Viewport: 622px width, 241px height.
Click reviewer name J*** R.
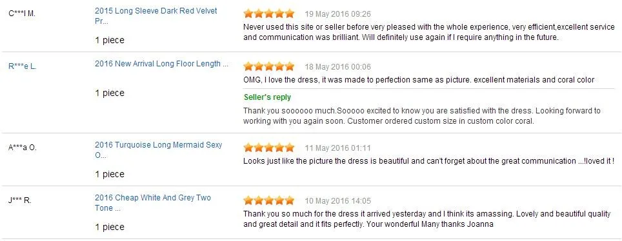(x=20, y=200)
